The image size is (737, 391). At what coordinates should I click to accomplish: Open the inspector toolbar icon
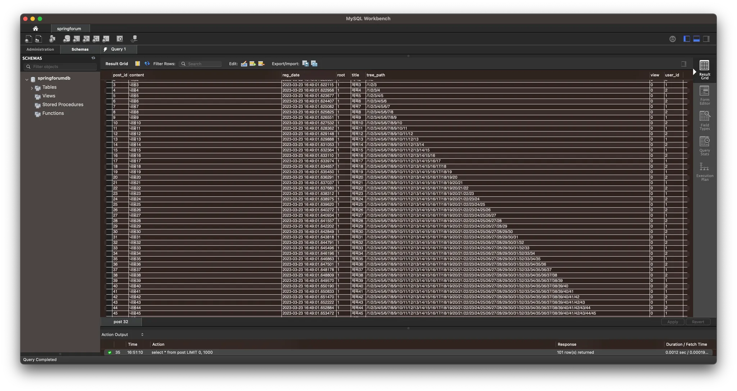click(x=52, y=39)
